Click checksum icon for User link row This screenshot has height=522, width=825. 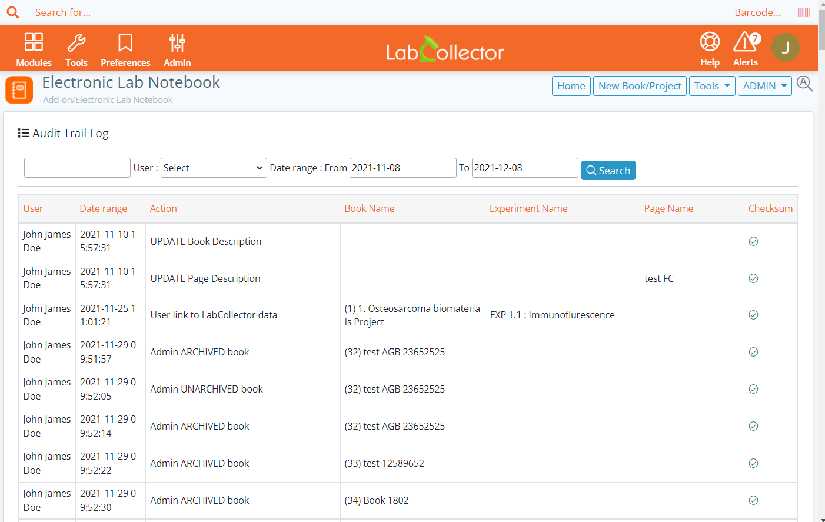(x=753, y=315)
